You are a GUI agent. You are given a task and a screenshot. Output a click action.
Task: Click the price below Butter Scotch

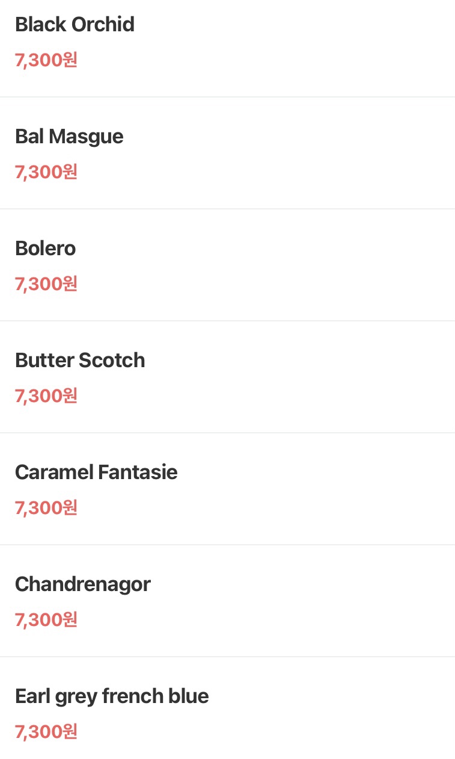(x=46, y=396)
